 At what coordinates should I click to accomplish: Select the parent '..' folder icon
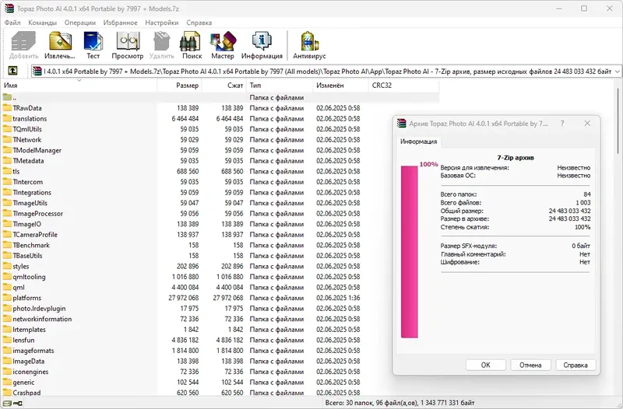tap(7, 97)
